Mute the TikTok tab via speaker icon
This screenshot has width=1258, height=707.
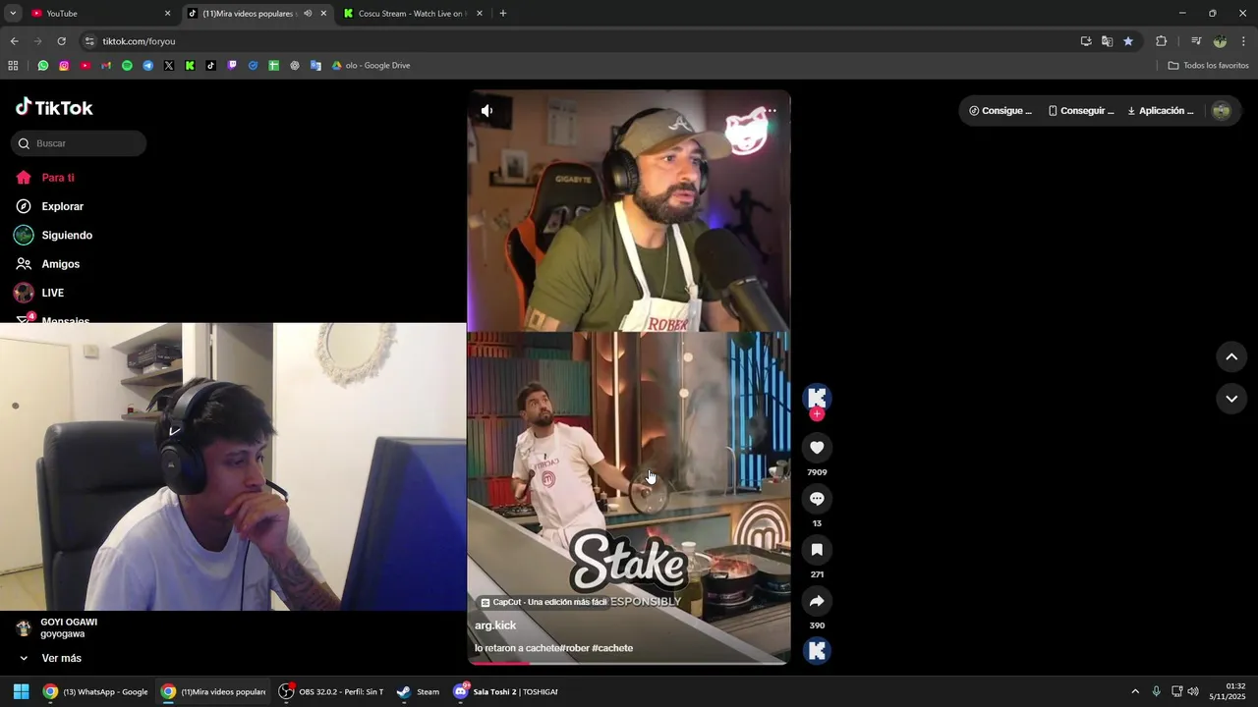(308, 14)
